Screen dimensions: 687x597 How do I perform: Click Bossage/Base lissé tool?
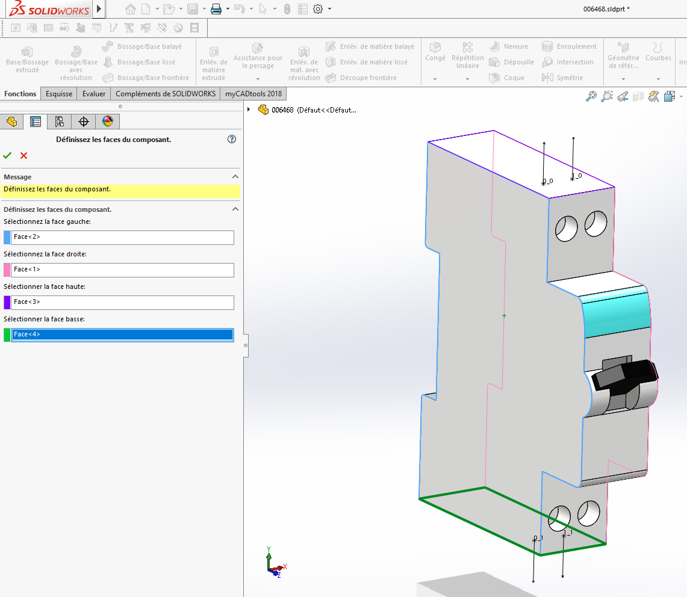point(139,62)
